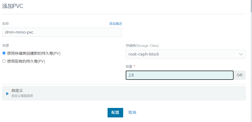Viewport: 252px width, 122px height.
Task: Click the chevron arrow in Storage Class box
Action: click(241, 54)
